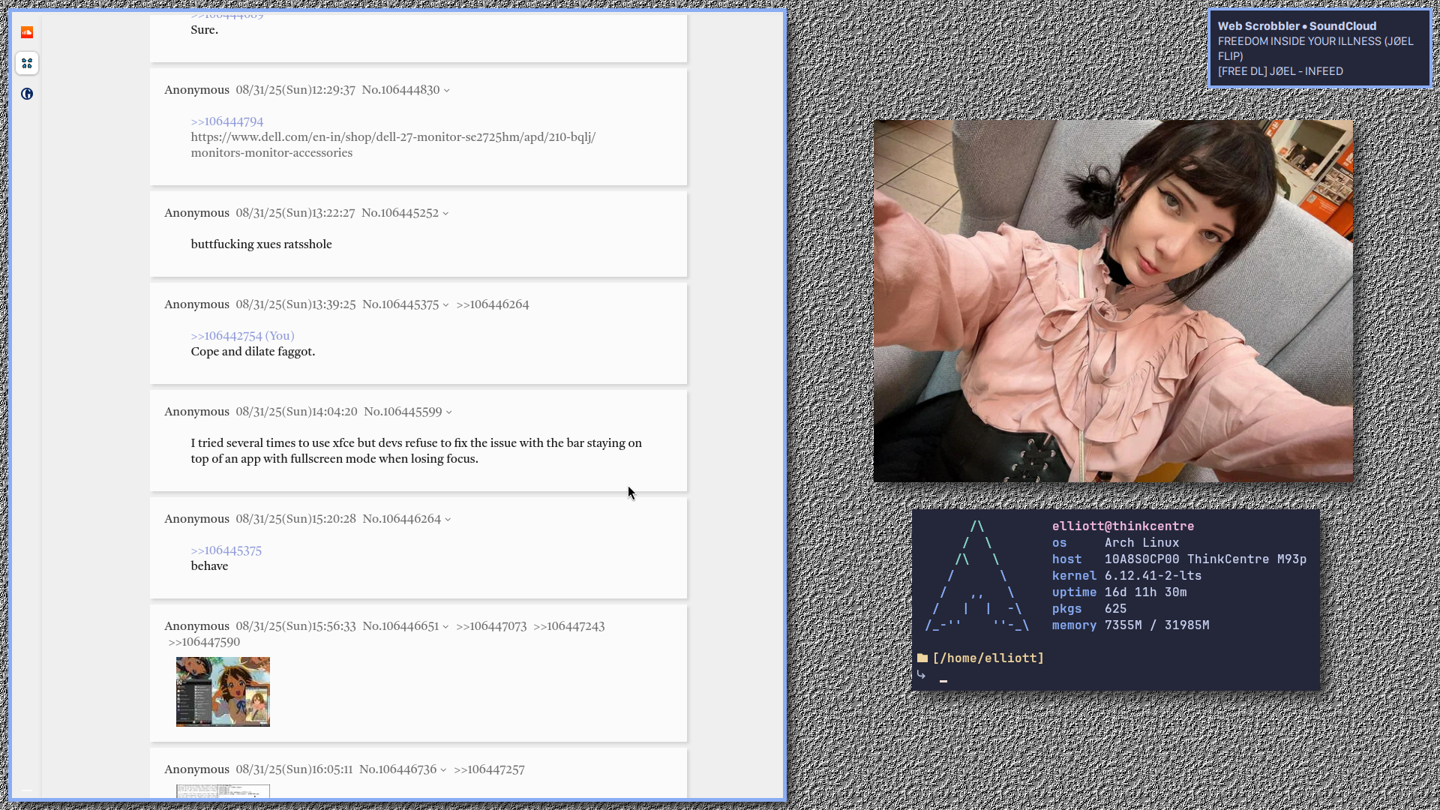Image resolution: width=1440 pixels, height=810 pixels.
Task: Click post number No.106445599 to quote
Action: [403, 412]
